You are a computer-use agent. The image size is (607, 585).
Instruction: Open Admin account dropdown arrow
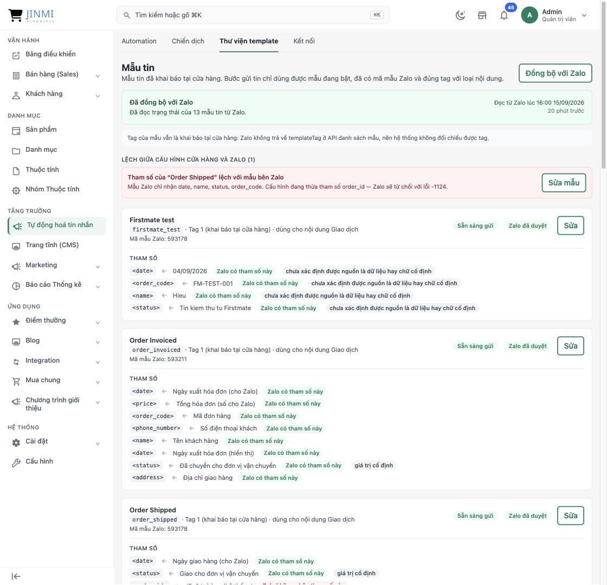point(584,16)
